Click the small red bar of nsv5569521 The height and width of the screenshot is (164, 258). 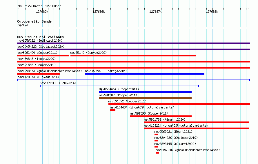tap(156, 134)
